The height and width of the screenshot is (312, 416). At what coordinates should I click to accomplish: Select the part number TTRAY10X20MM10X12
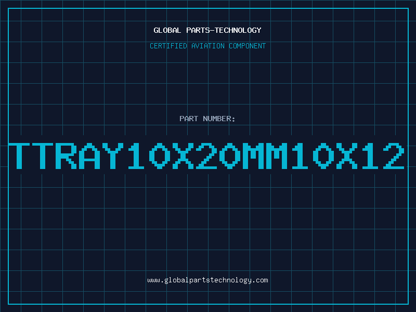[x=206, y=155]
